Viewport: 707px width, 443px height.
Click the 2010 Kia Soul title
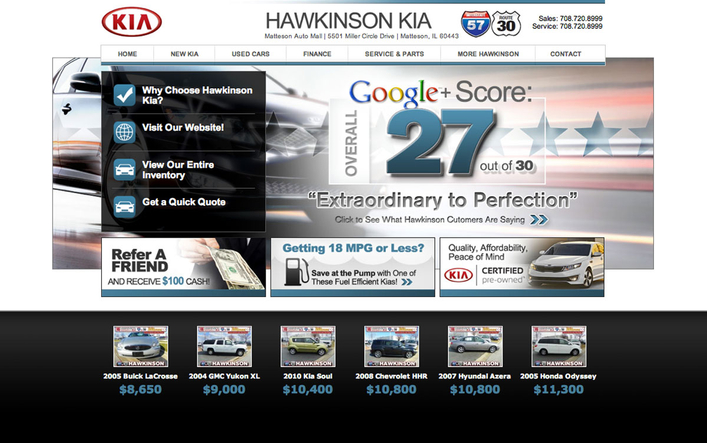(x=308, y=376)
